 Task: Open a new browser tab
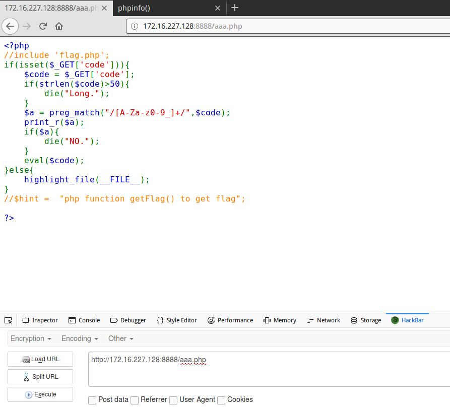click(x=235, y=8)
